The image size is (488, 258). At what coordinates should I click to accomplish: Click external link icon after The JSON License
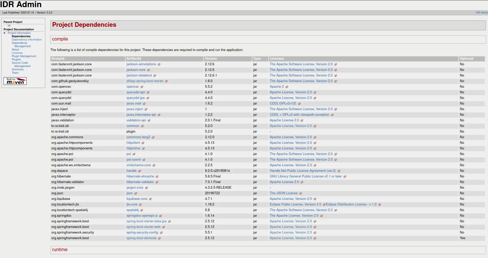coord(301,194)
